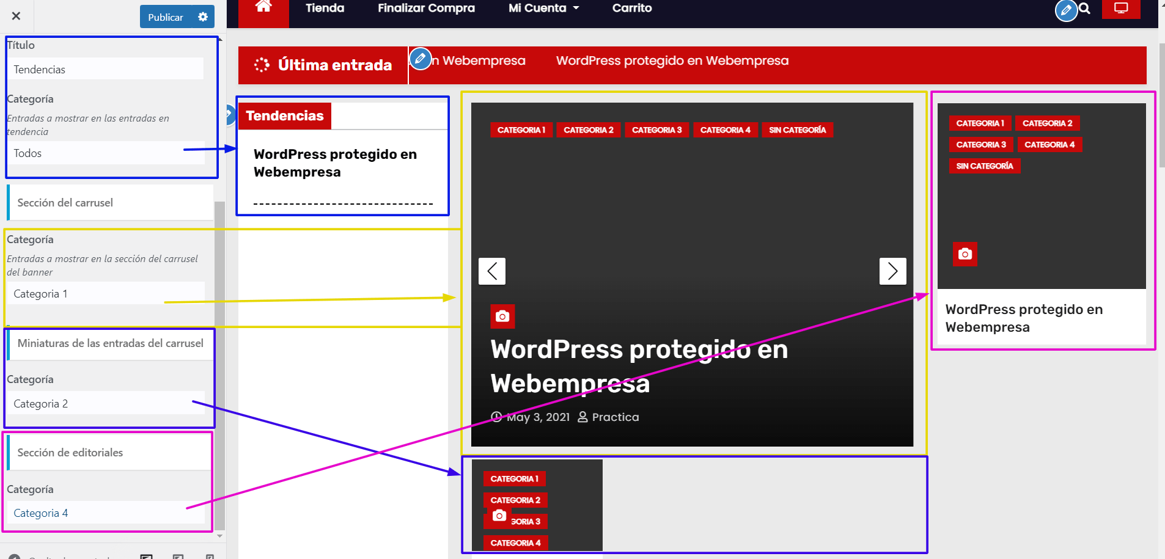1165x559 pixels.
Task: Click the page preview vertical scrollbar
Action: pos(1161,104)
